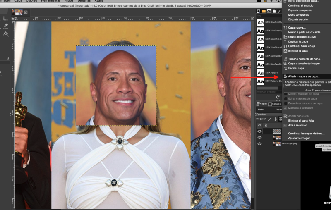
Task: Select the Eraser tool
Action: 5,26
